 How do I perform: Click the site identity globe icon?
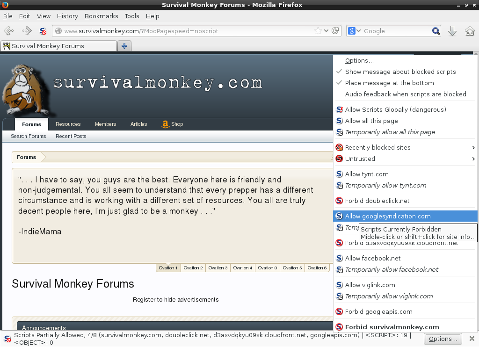click(58, 31)
